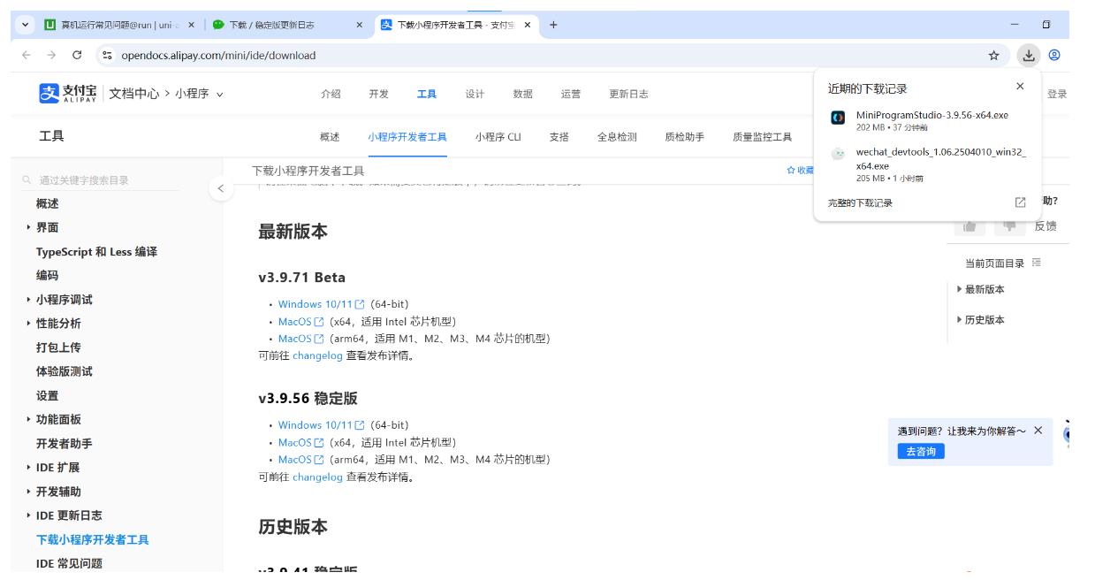Screen dimensions: 1095x580
Task: Open the 介绍 top navigation item
Action: point(331,94)
